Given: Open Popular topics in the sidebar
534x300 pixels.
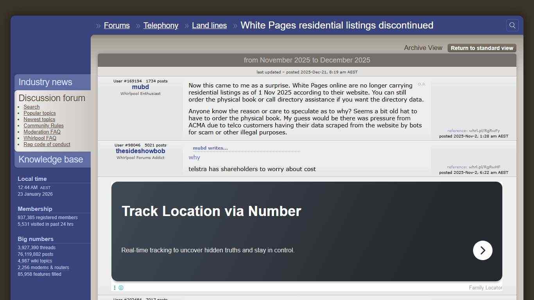Looking at the screenshot, I should pyautogui.click(x=39, y=113).
